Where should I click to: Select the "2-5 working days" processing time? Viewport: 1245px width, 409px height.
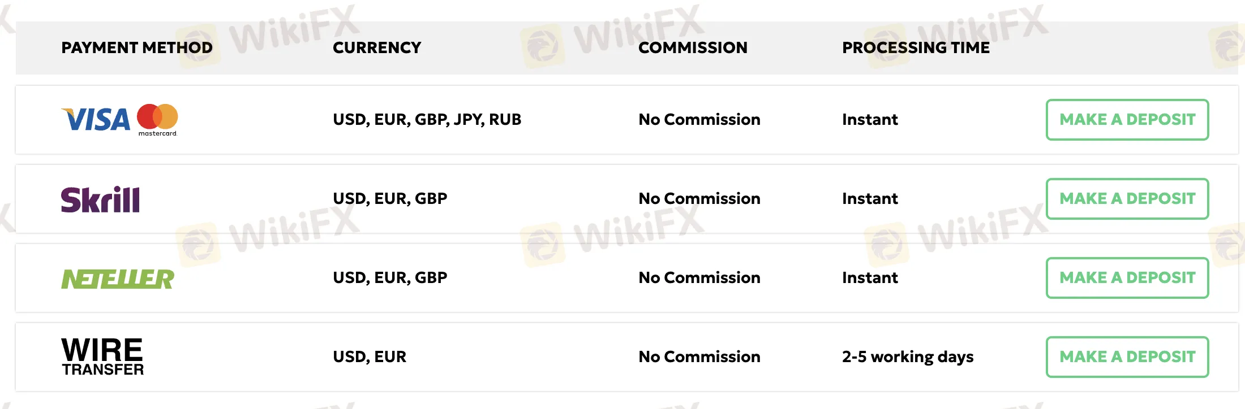908,357
